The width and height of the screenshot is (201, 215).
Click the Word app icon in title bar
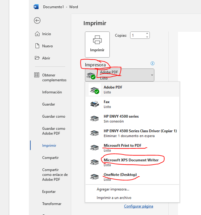pos(36,7)
